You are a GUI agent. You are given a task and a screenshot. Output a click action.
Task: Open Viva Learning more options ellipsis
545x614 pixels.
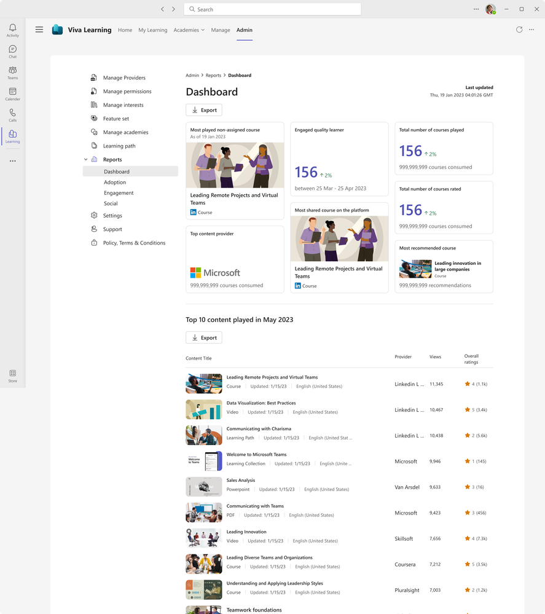(x=531, y=30)
